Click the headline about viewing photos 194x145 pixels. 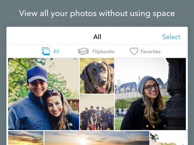(97, 14)
